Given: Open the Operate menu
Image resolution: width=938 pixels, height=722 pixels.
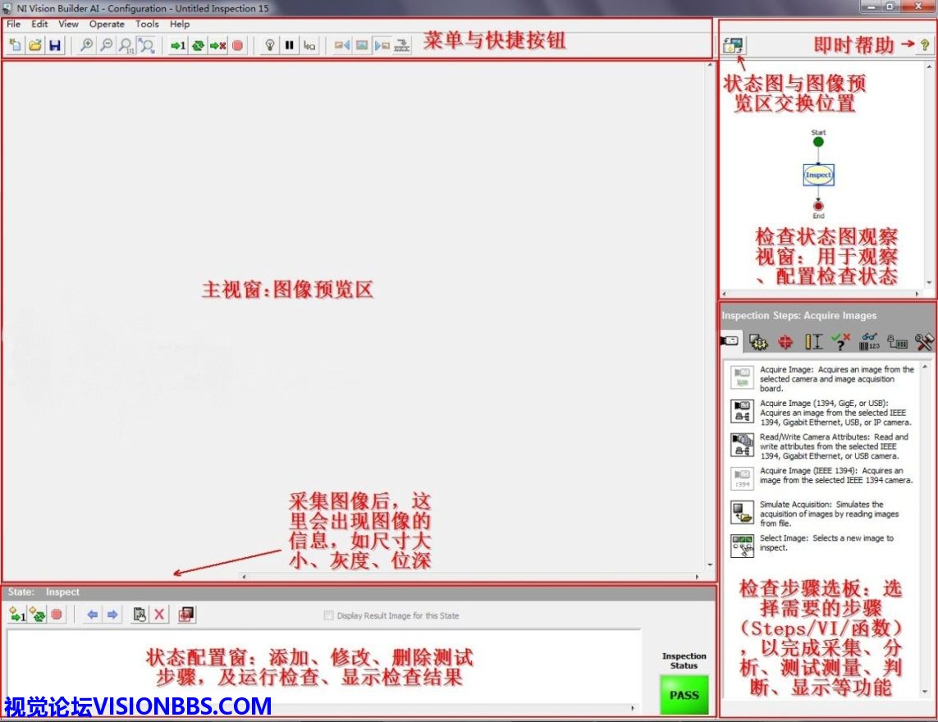Looking at the screenshot, I should pos(107,25).
